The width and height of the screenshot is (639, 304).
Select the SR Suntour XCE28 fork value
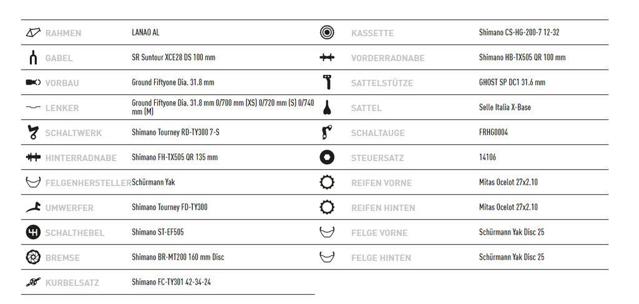coord(173,57)
